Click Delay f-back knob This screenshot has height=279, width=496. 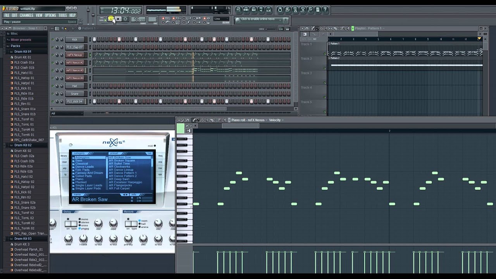83,238
